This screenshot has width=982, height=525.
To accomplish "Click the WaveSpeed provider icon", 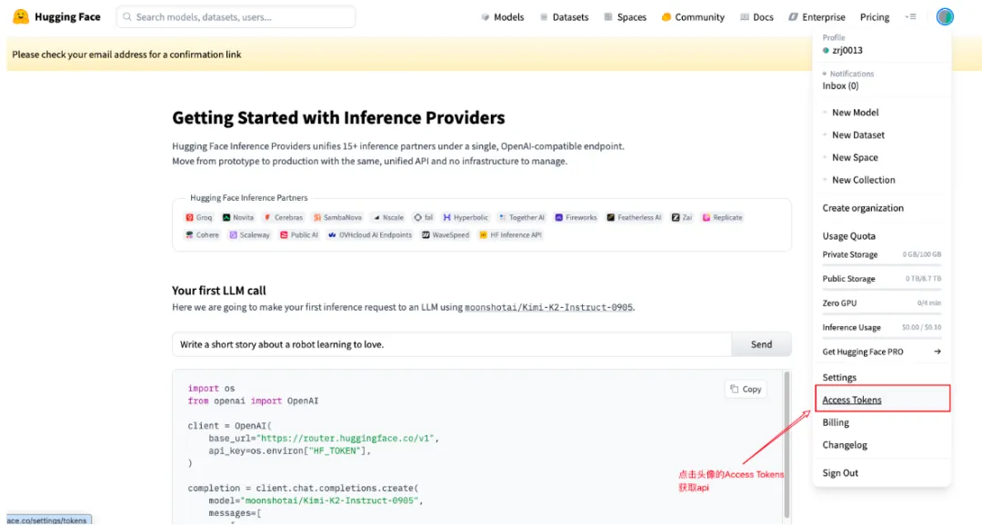I will pyautogui.click(x=426, y=235).
